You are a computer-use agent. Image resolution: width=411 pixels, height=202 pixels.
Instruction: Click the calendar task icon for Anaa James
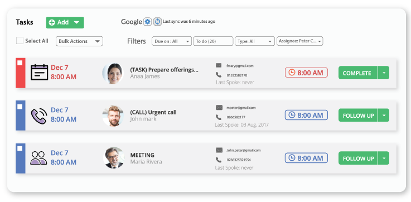(x=40, y=72)
